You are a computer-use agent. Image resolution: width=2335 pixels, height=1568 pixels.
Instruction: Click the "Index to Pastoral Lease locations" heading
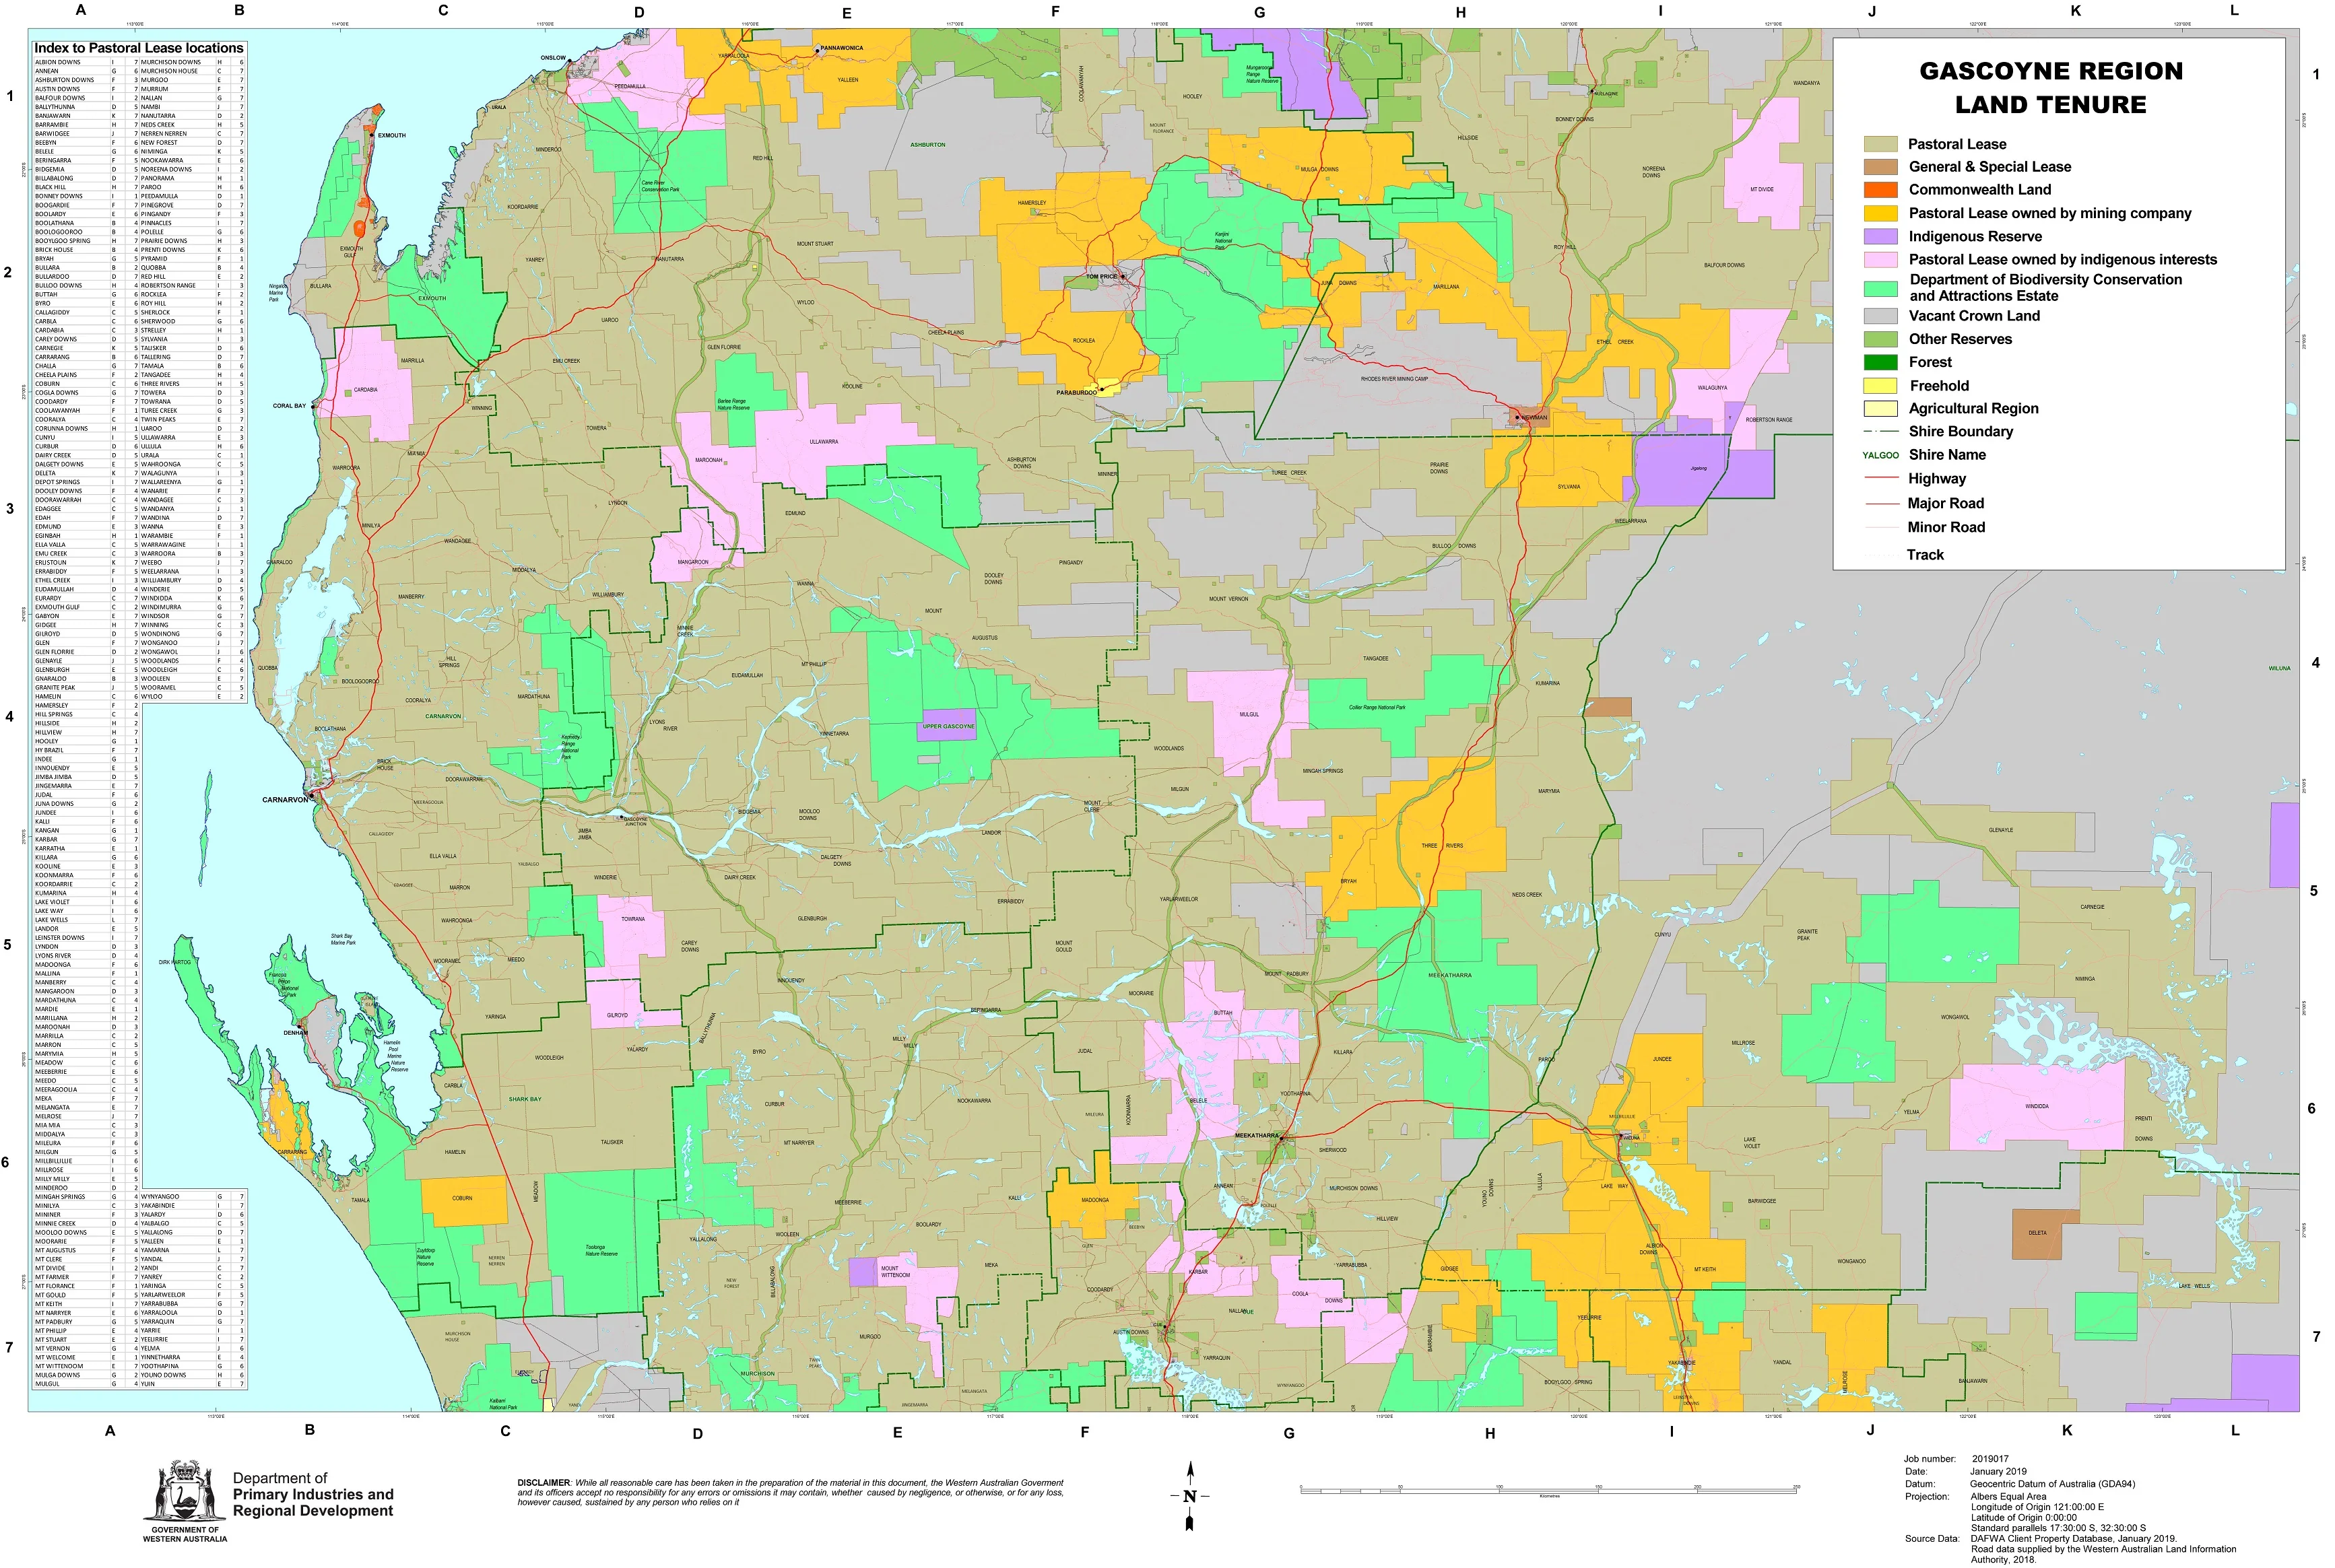click(x=139, y=48)
